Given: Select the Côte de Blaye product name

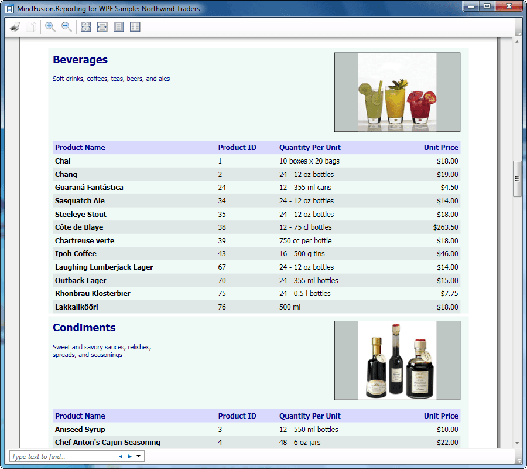Looking at the screenshot, I should [x=79, y=227].
